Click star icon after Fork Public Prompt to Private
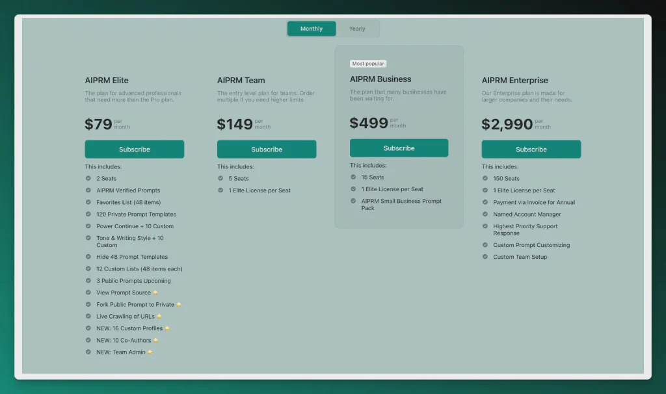666x394 pixels. pyautogui.click(x=179, y=305)
